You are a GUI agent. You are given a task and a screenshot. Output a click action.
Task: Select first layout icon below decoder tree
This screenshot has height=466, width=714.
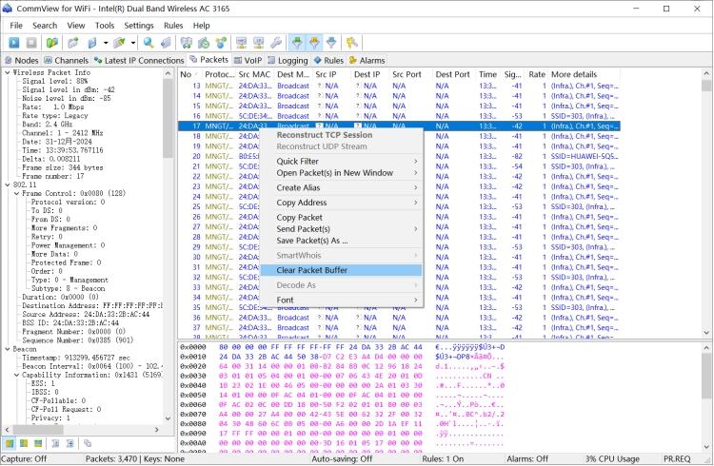[x=10, y=443]
